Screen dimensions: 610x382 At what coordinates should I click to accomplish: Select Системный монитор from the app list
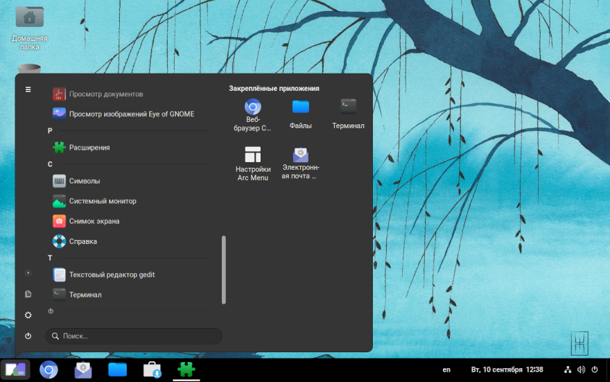coord(103,201)
